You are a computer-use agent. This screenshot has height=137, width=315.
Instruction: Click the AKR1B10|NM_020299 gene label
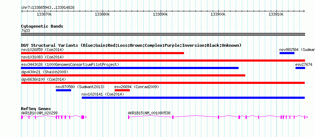pos(39,113)
